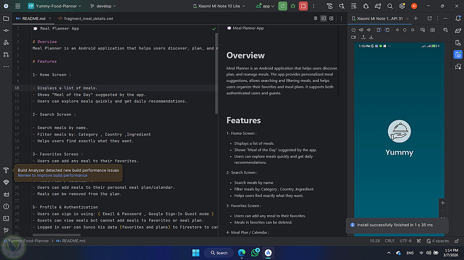Viewport: 464px width, 260px height.
Task: Toggle editor and preview split view
Action: pos(324,19)
